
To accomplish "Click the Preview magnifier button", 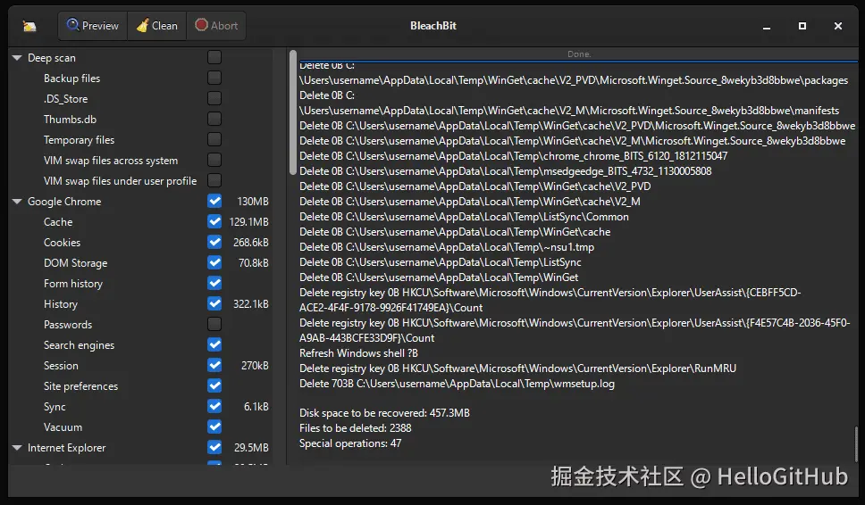I will point(93,26).
